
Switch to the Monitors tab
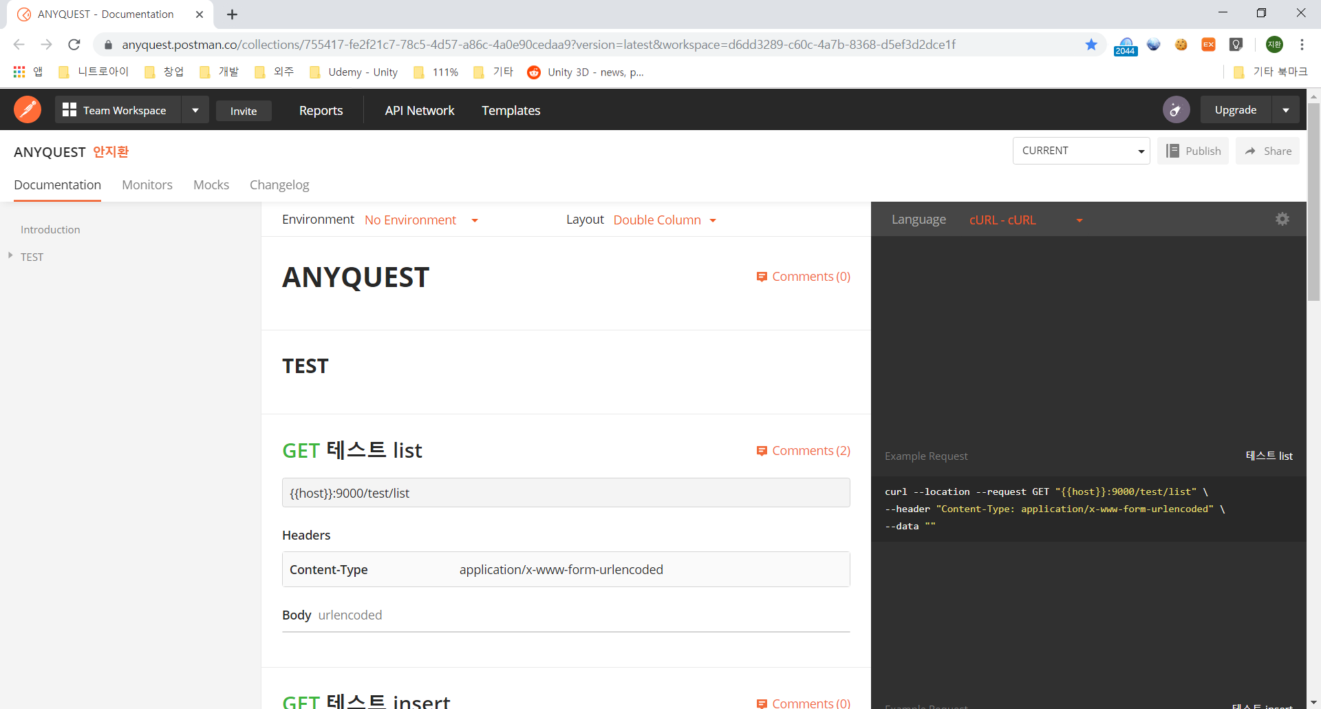pos(147,185)
